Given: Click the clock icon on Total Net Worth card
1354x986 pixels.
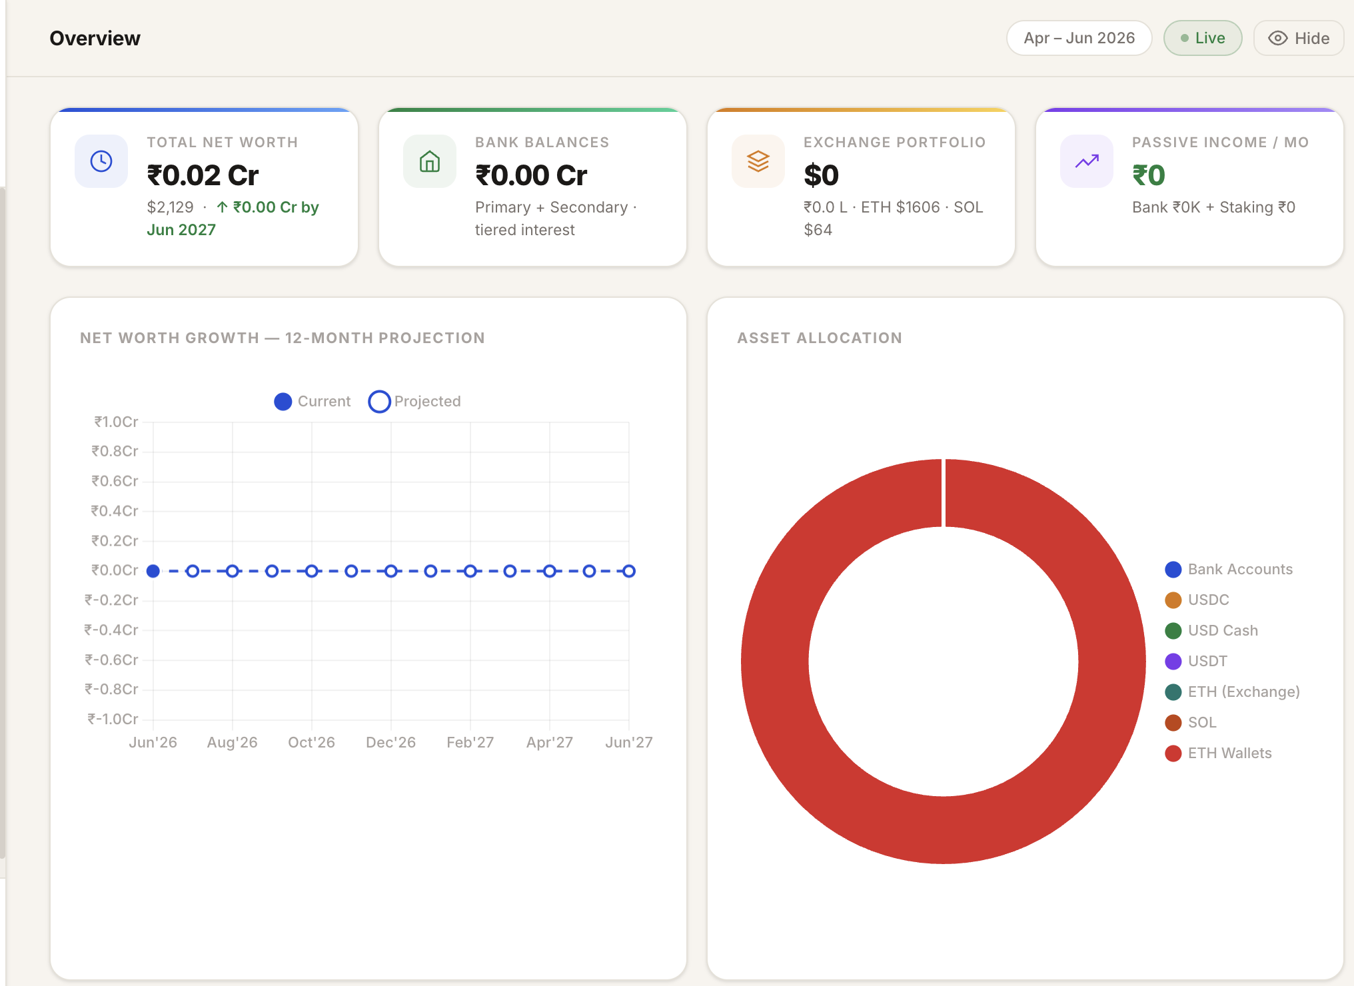Looking at the screenshot, I should tap(101, 161).
